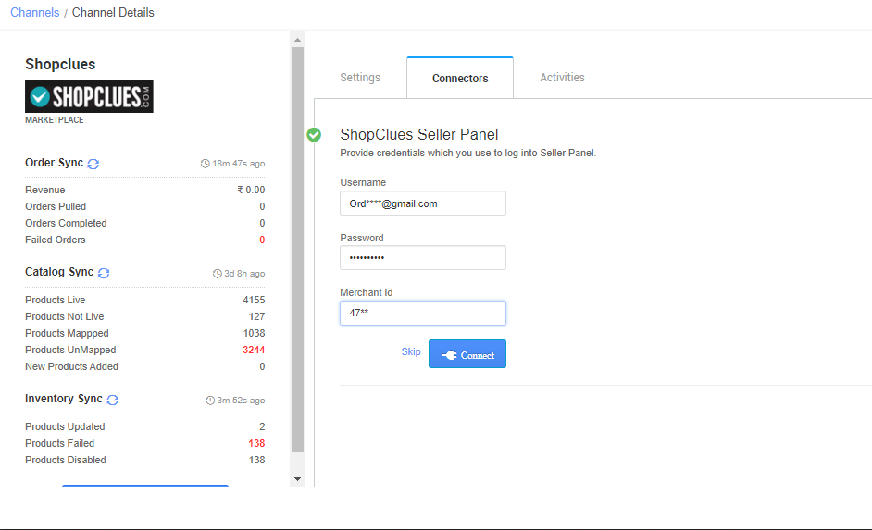Click the Inventory Sync heading
This screenshot has width=872, height=530.
click(63, 399)
